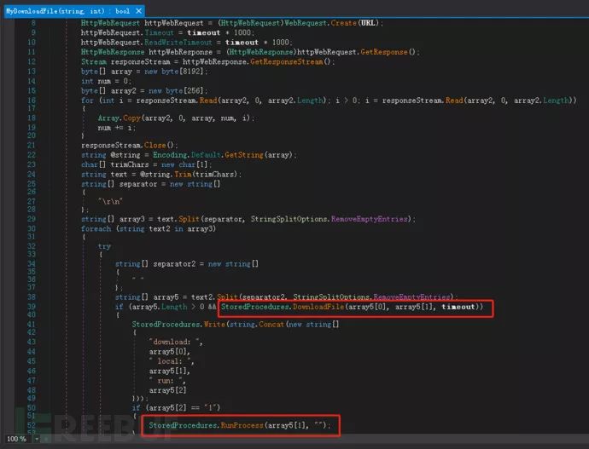Click the try keyword on line 32
This screenshot has height=449, width=589.
tap(104, 246)
